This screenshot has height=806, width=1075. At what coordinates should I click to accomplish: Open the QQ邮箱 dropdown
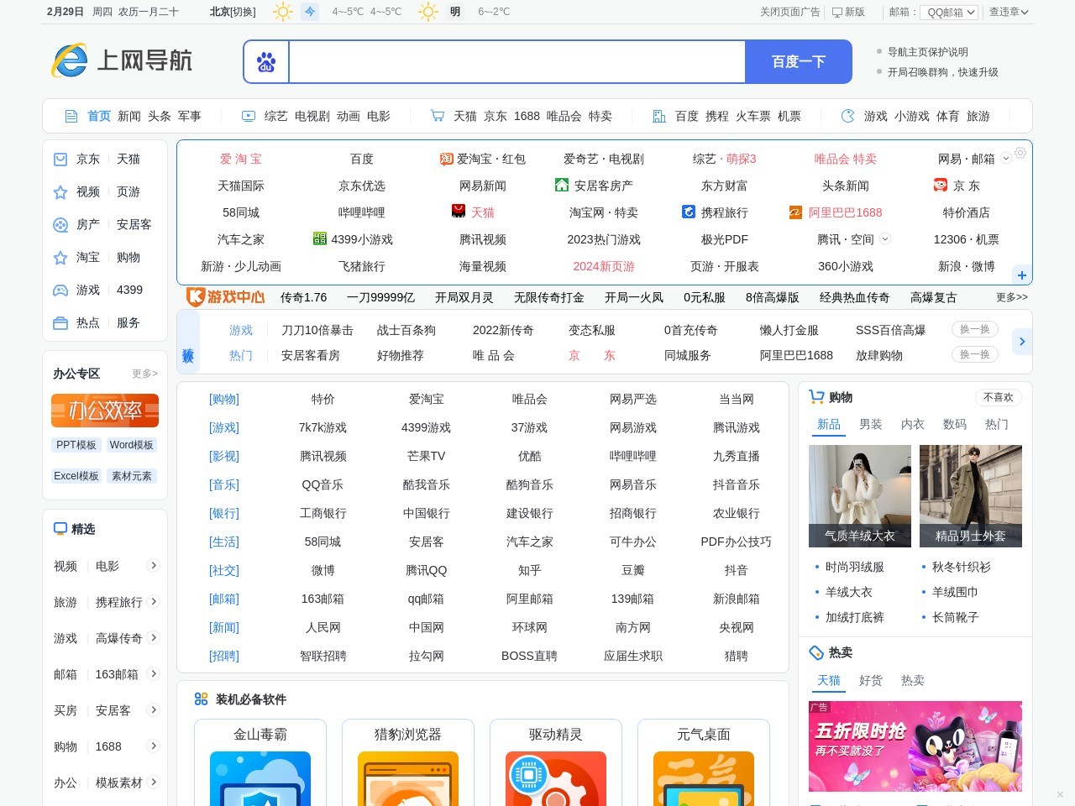pyautogui.click(x=948, y=12)
